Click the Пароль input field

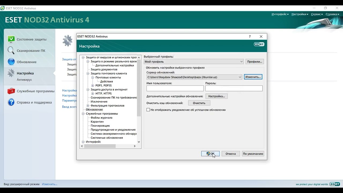click(234, 88)
